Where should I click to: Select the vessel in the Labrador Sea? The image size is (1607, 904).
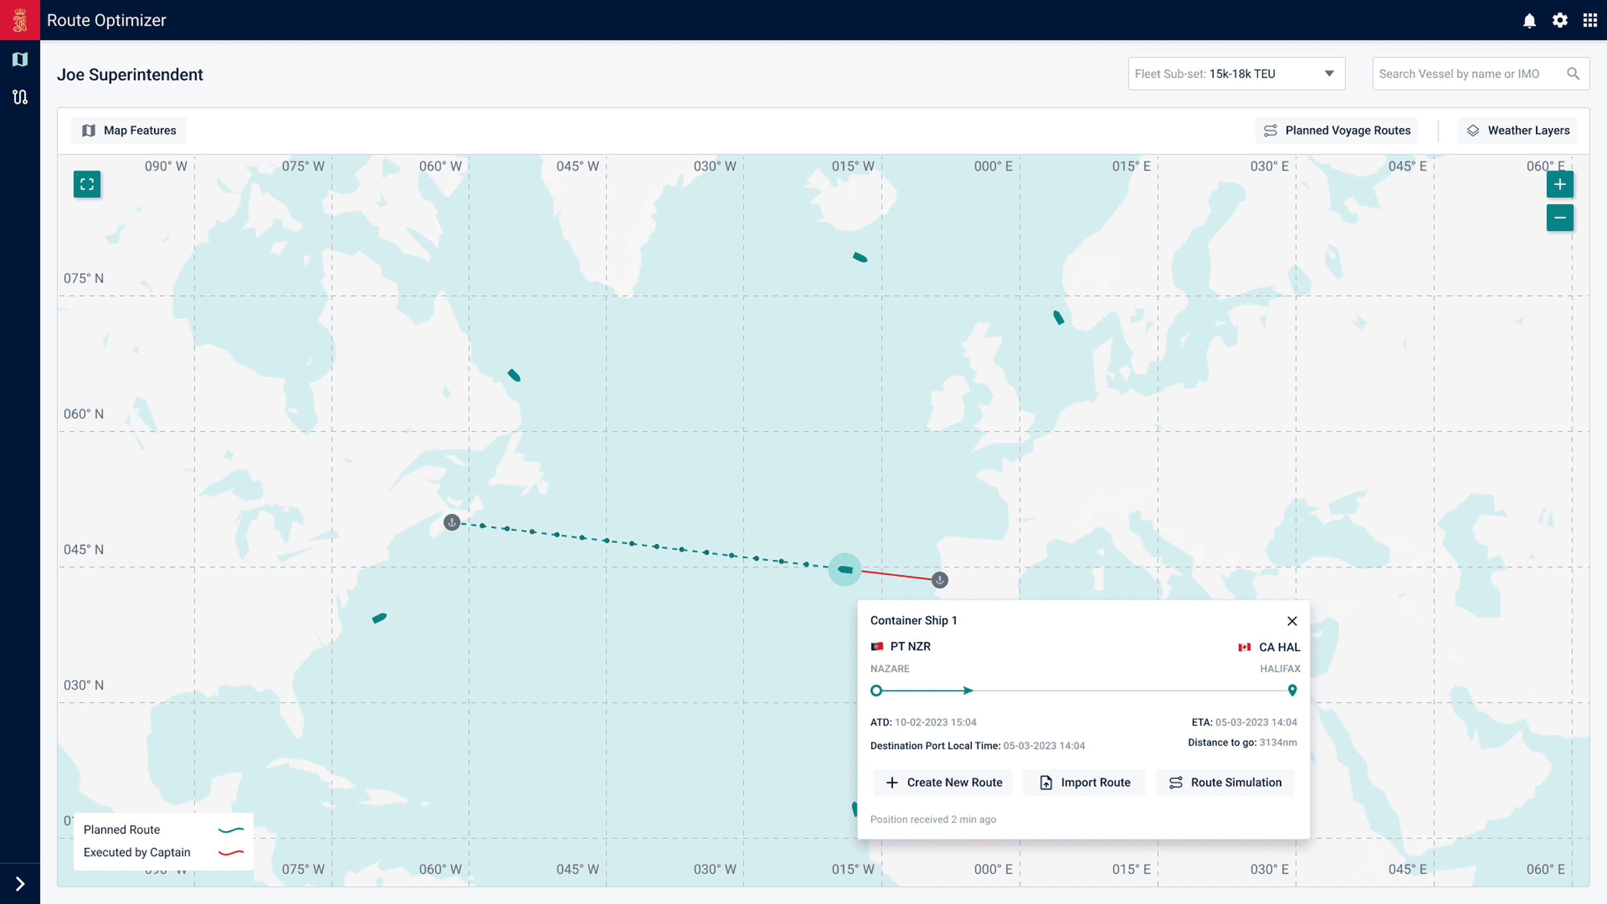[x=513, y=375]
